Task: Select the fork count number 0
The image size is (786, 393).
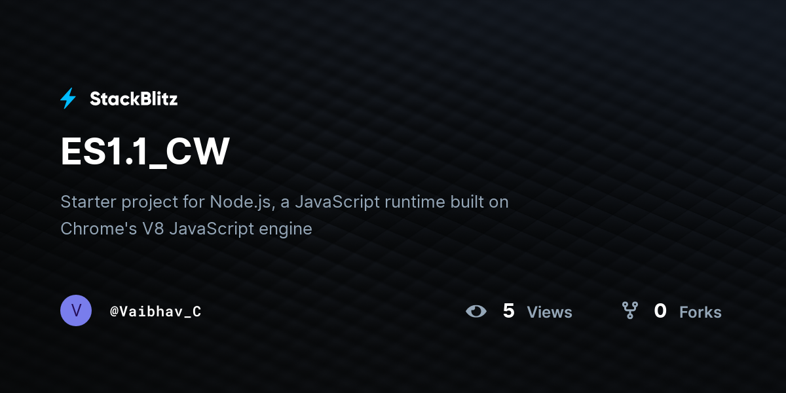Action: [660, 311]
